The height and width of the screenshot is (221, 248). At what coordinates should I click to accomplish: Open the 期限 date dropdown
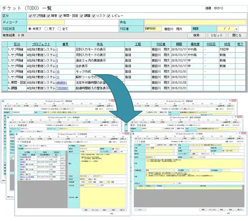(241, 29)
